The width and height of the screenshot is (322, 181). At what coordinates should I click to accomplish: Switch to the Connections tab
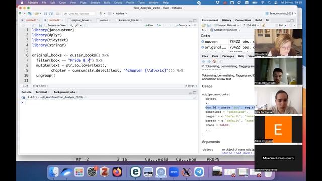243,20
